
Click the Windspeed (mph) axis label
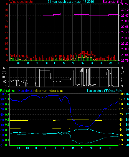pyautogui.click(x=21, y=2)
